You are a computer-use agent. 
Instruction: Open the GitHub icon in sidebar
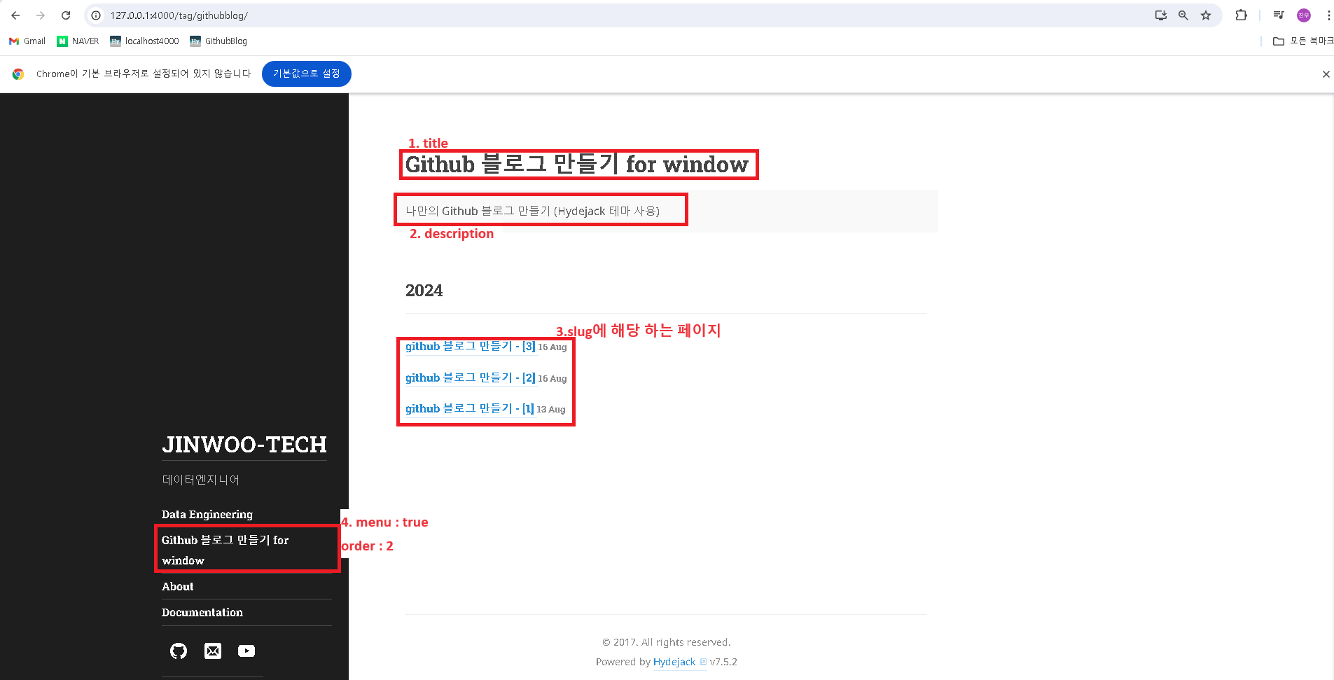pyautogui.click(x=179, y=651)
